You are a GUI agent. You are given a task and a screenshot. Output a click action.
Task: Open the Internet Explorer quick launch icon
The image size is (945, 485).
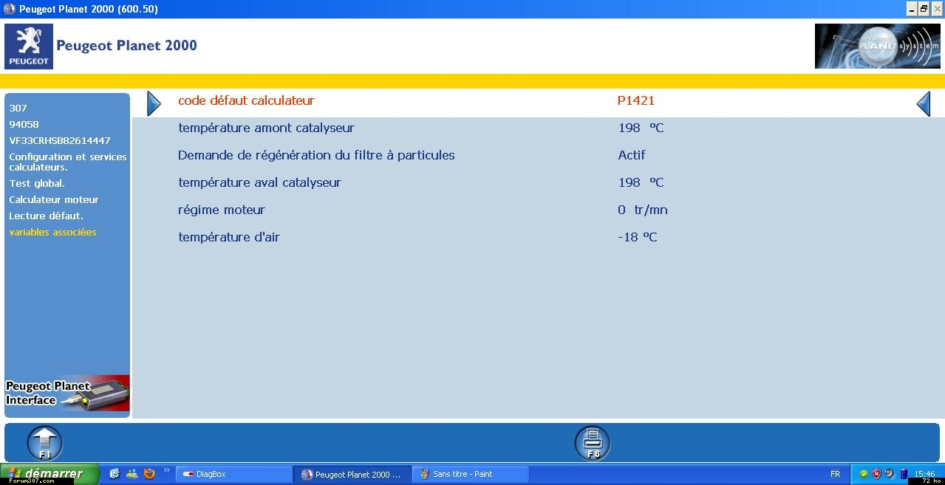click(x=115, y=474)
